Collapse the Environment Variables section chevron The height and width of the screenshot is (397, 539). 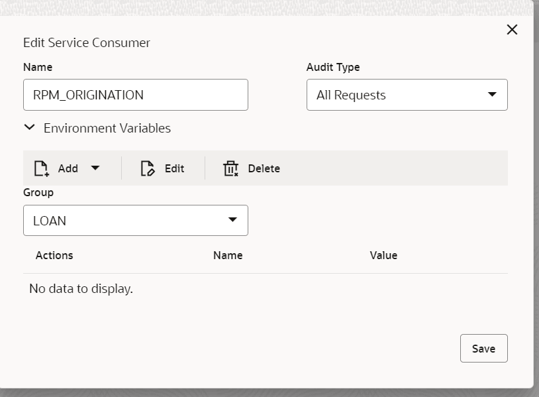[x=29, y=128]
